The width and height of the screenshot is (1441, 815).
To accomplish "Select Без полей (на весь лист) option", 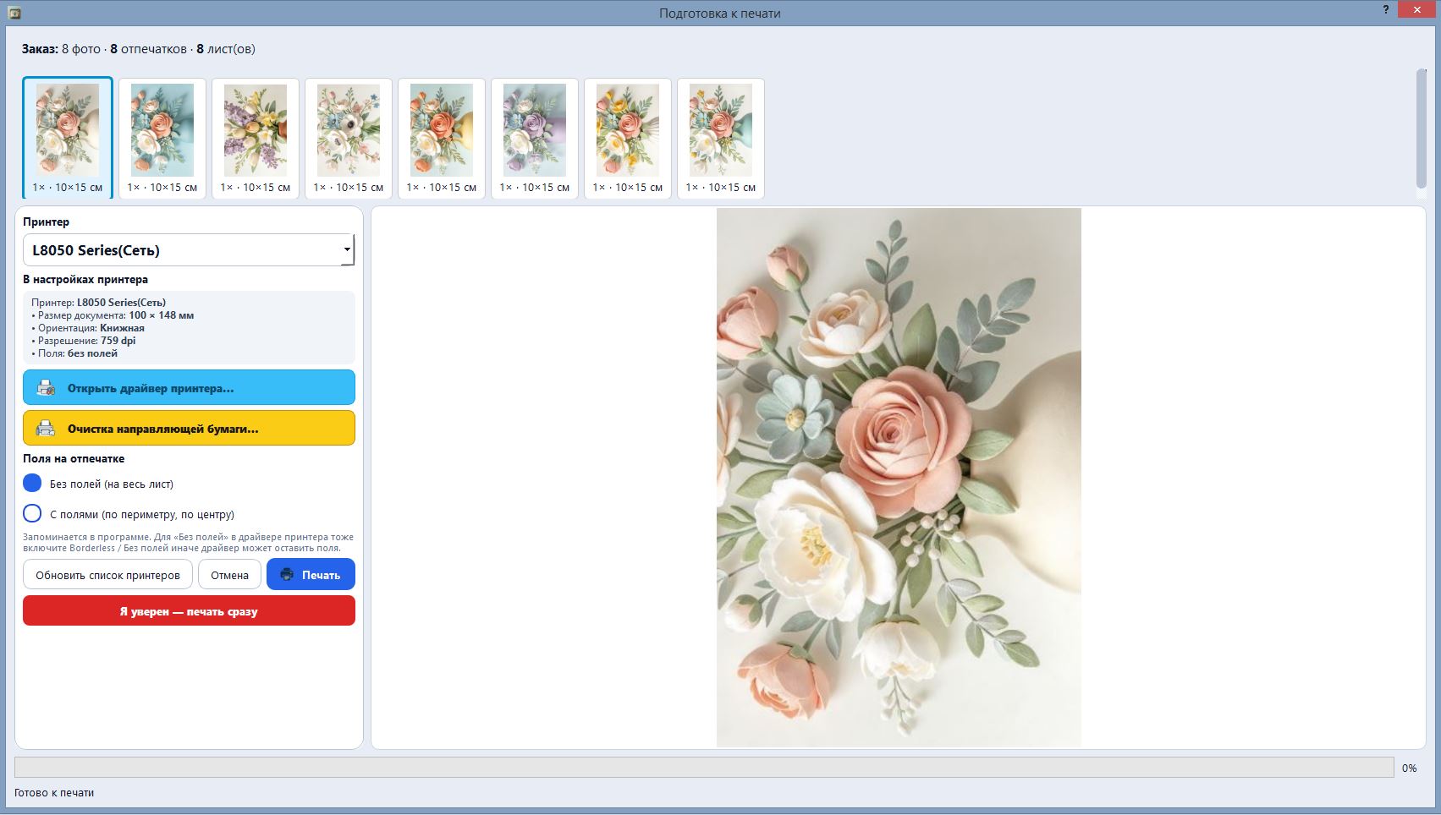I will [x=32, y=483].
